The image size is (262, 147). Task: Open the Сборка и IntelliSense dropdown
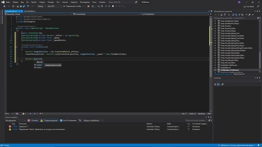coord(93,120)
